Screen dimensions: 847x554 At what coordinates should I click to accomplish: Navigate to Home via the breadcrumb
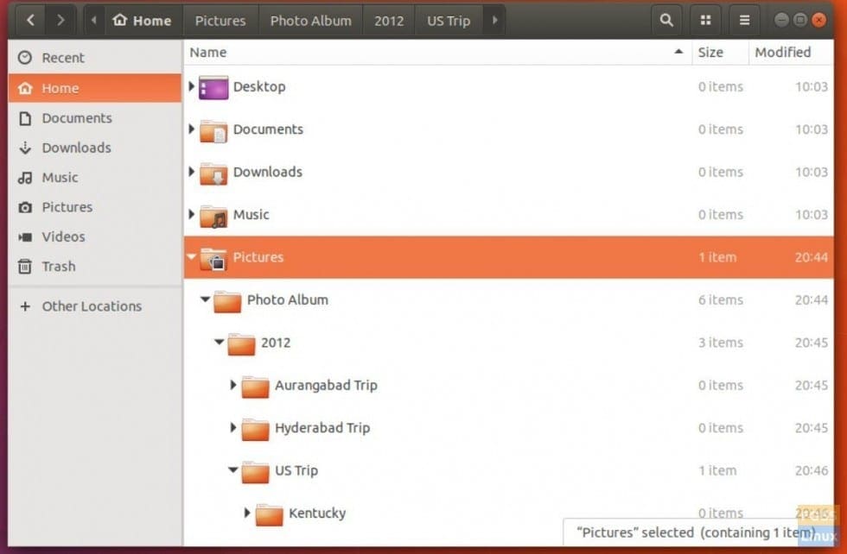click(142, 20)
